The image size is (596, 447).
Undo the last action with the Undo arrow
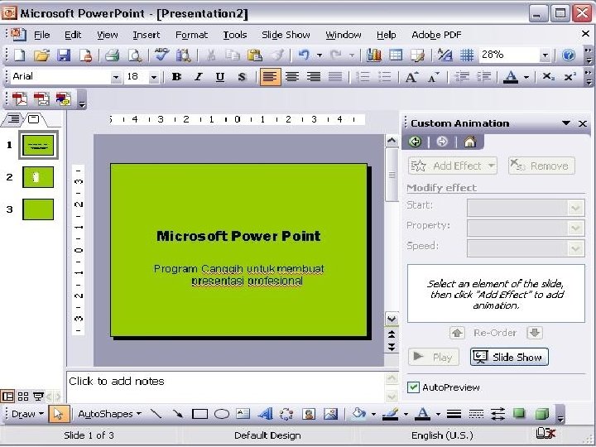304,55
